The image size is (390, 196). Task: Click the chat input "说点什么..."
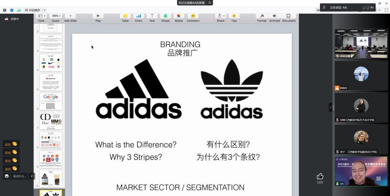point(20,176)
